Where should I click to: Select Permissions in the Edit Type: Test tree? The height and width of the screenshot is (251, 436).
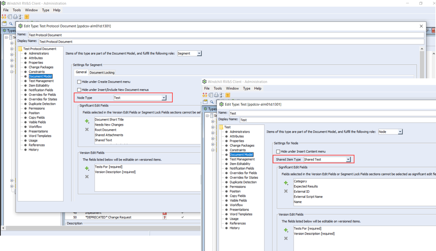(x=238, y=187)
